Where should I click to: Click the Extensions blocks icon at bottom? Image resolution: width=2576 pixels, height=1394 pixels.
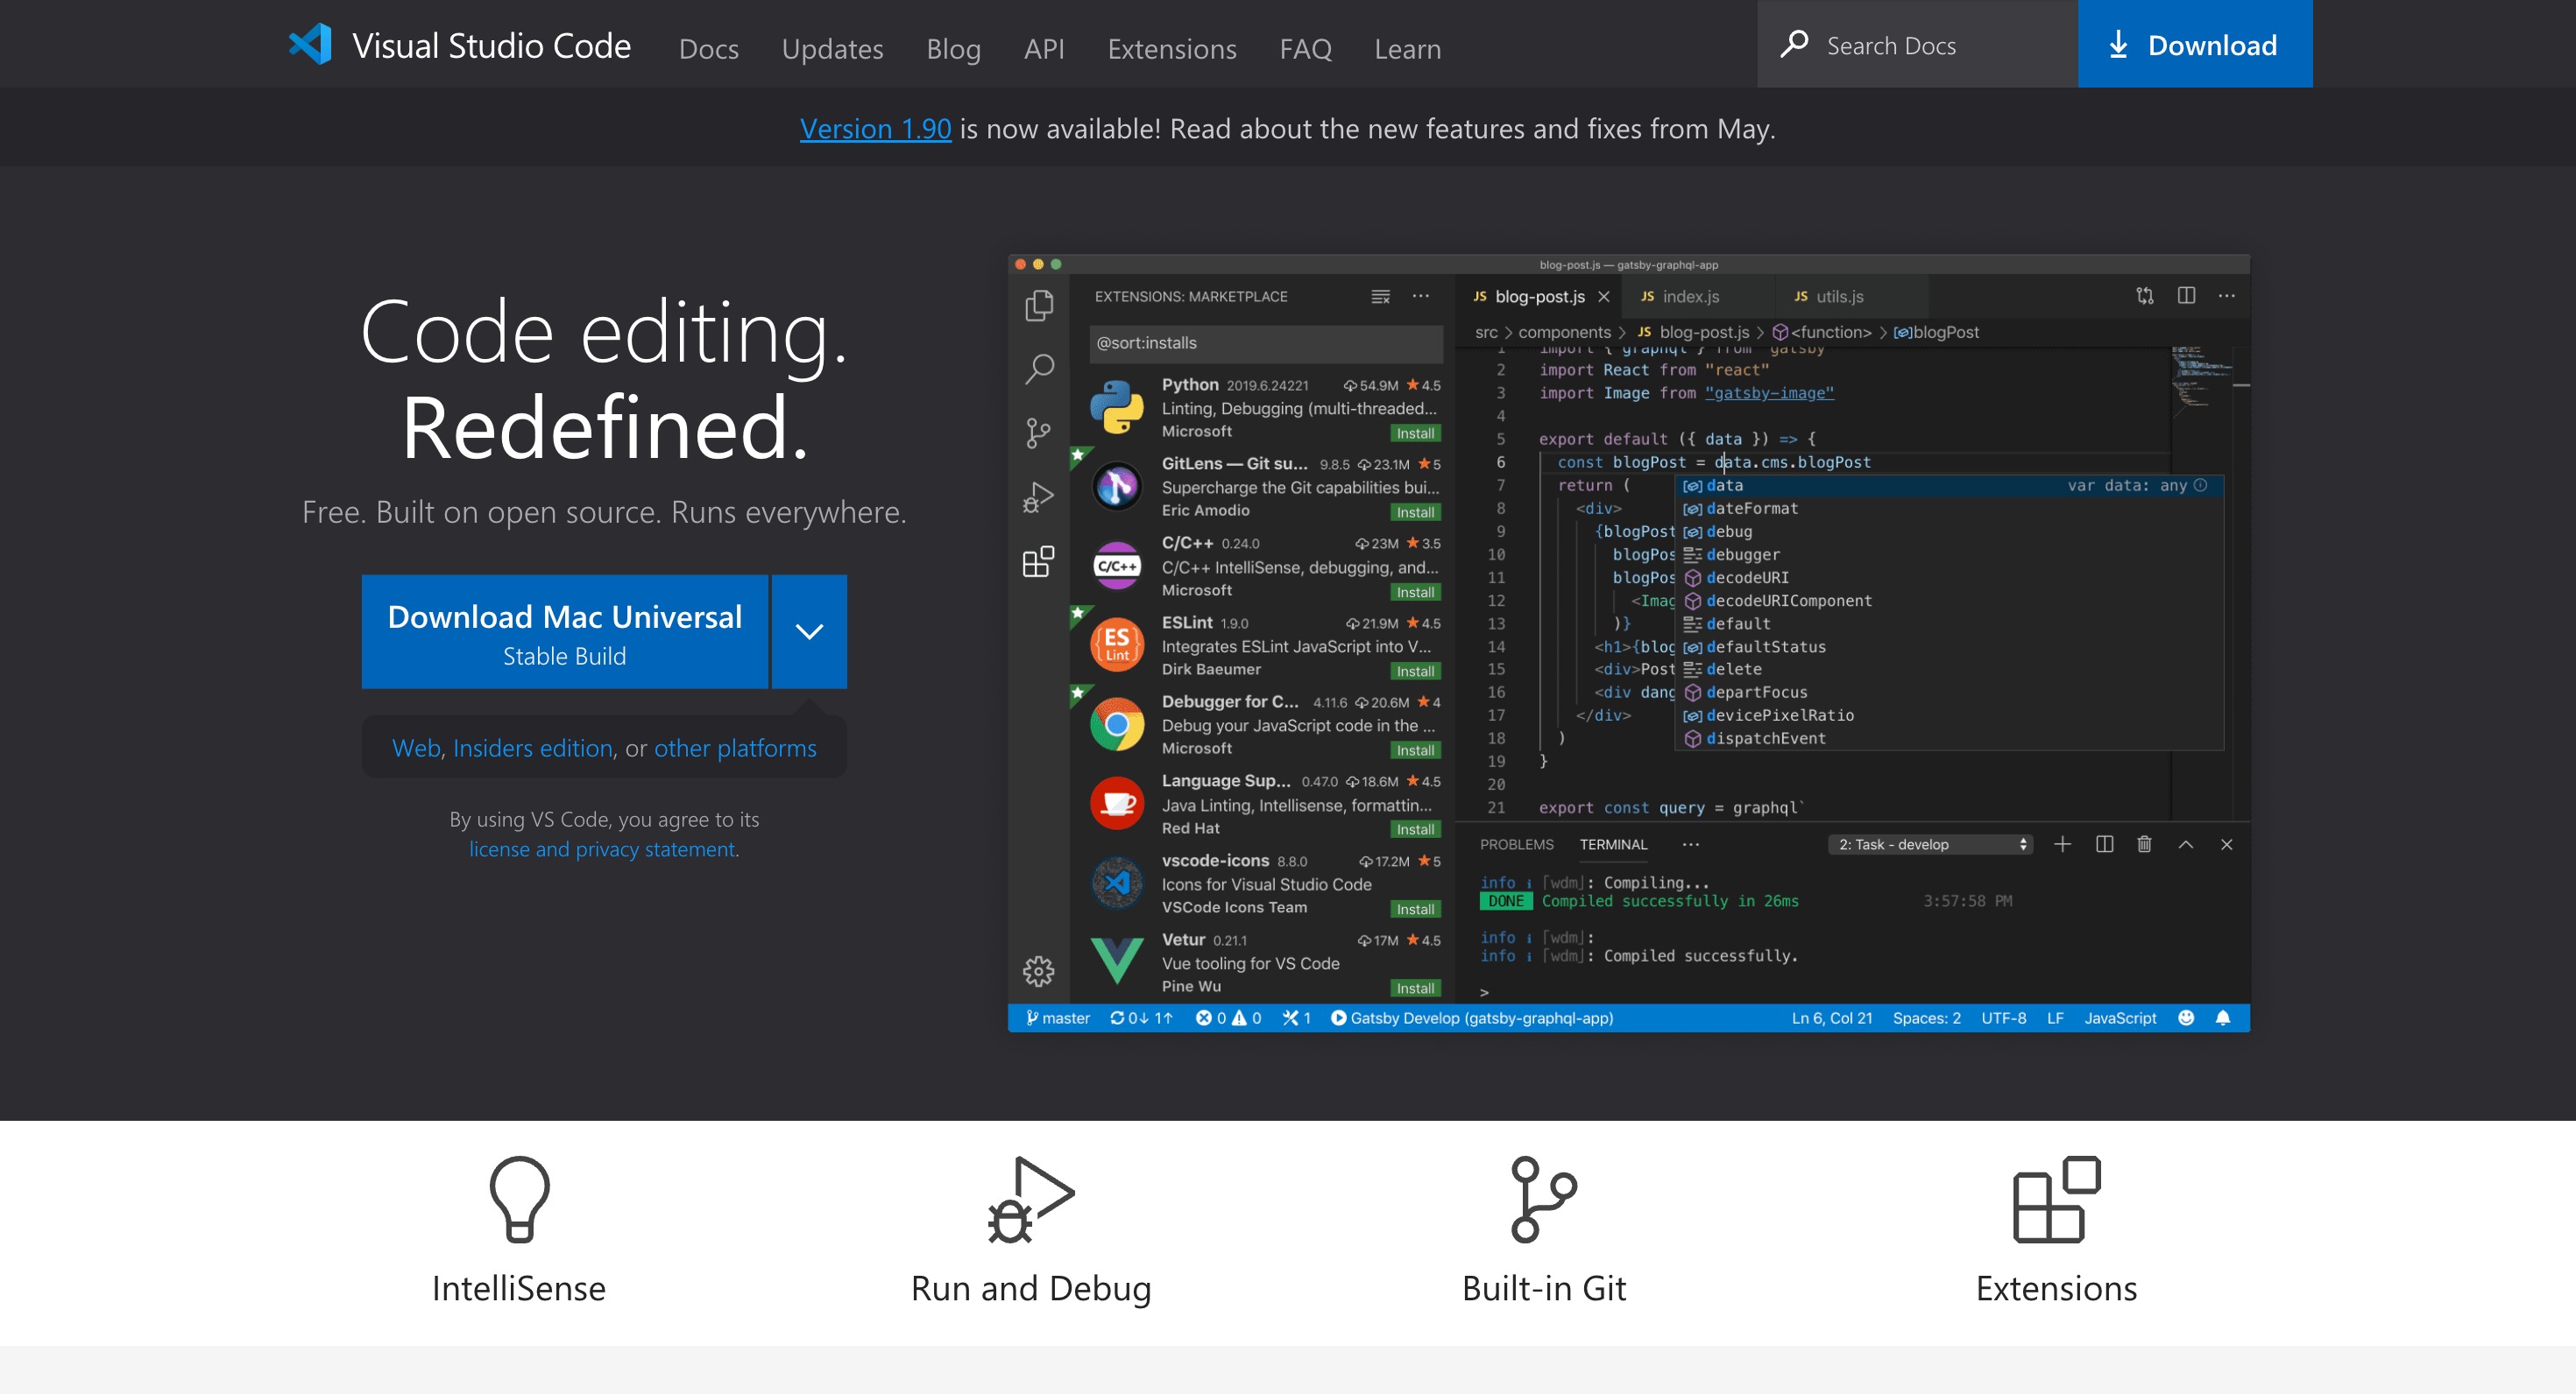click(2055, 1198)
